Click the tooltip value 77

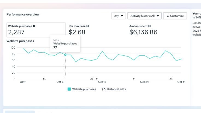tap(55, 47)
